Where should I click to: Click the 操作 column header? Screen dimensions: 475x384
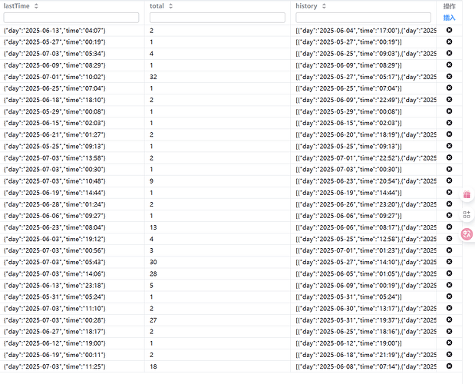click(x=449, y=6)
